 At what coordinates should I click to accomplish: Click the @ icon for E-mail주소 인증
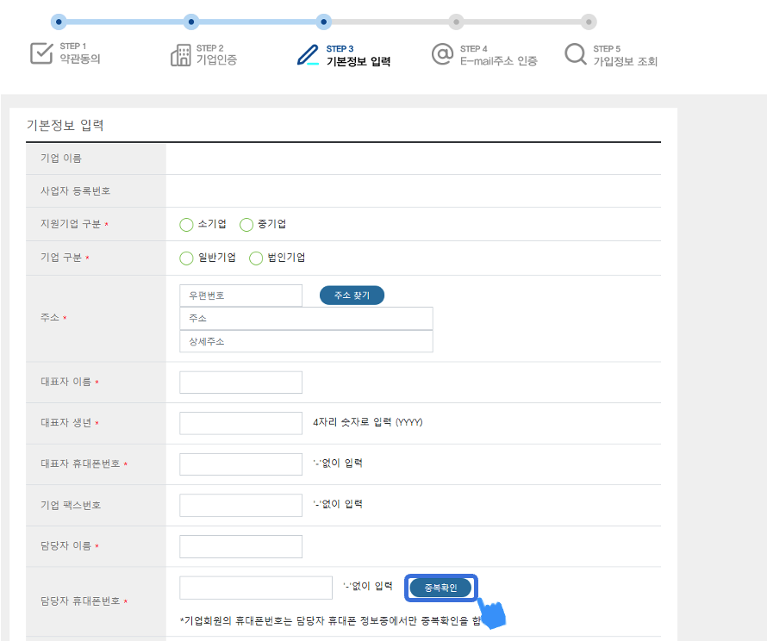(x=442, y=54)
